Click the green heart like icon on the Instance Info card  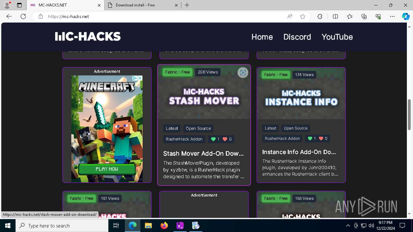click(x=310, y=139)
